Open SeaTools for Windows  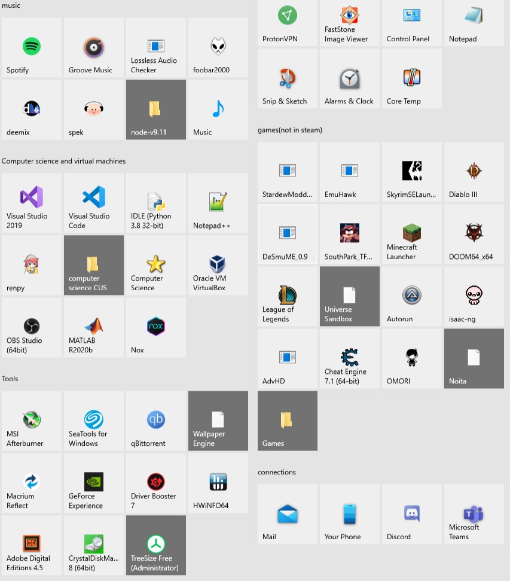(94, 421)
